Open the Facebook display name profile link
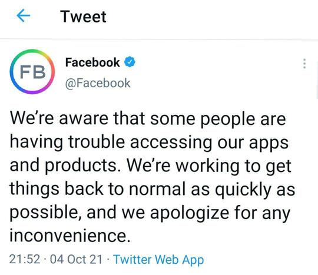 pos(92,62)
